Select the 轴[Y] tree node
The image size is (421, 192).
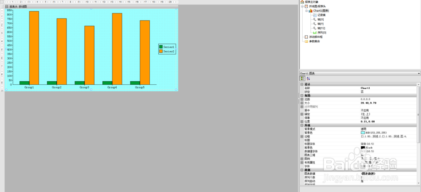(x=321, y=24)
